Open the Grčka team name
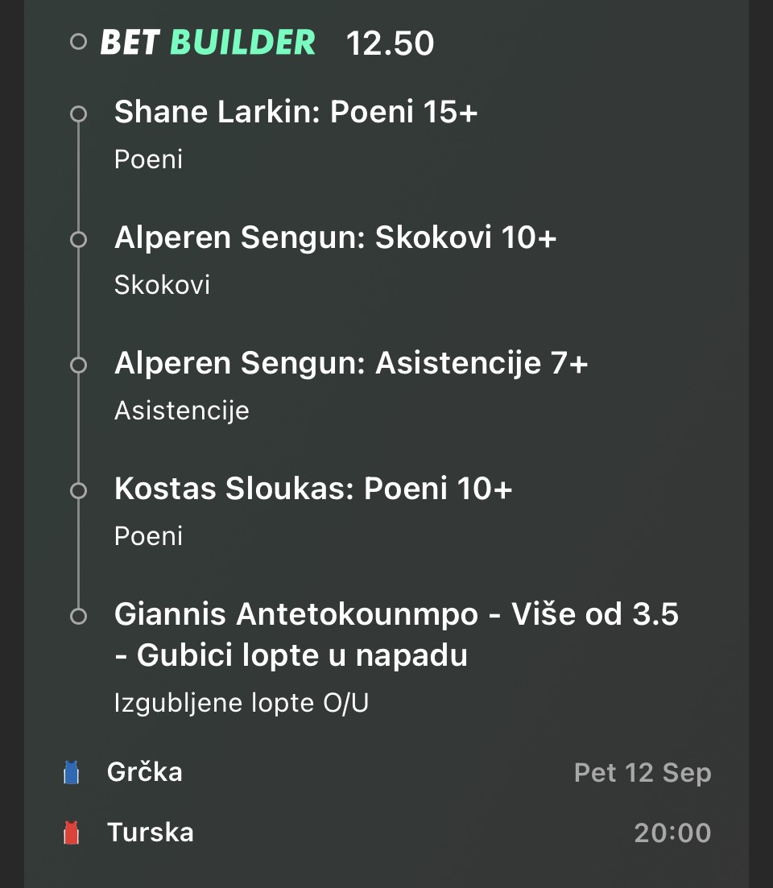 [145, 773]
